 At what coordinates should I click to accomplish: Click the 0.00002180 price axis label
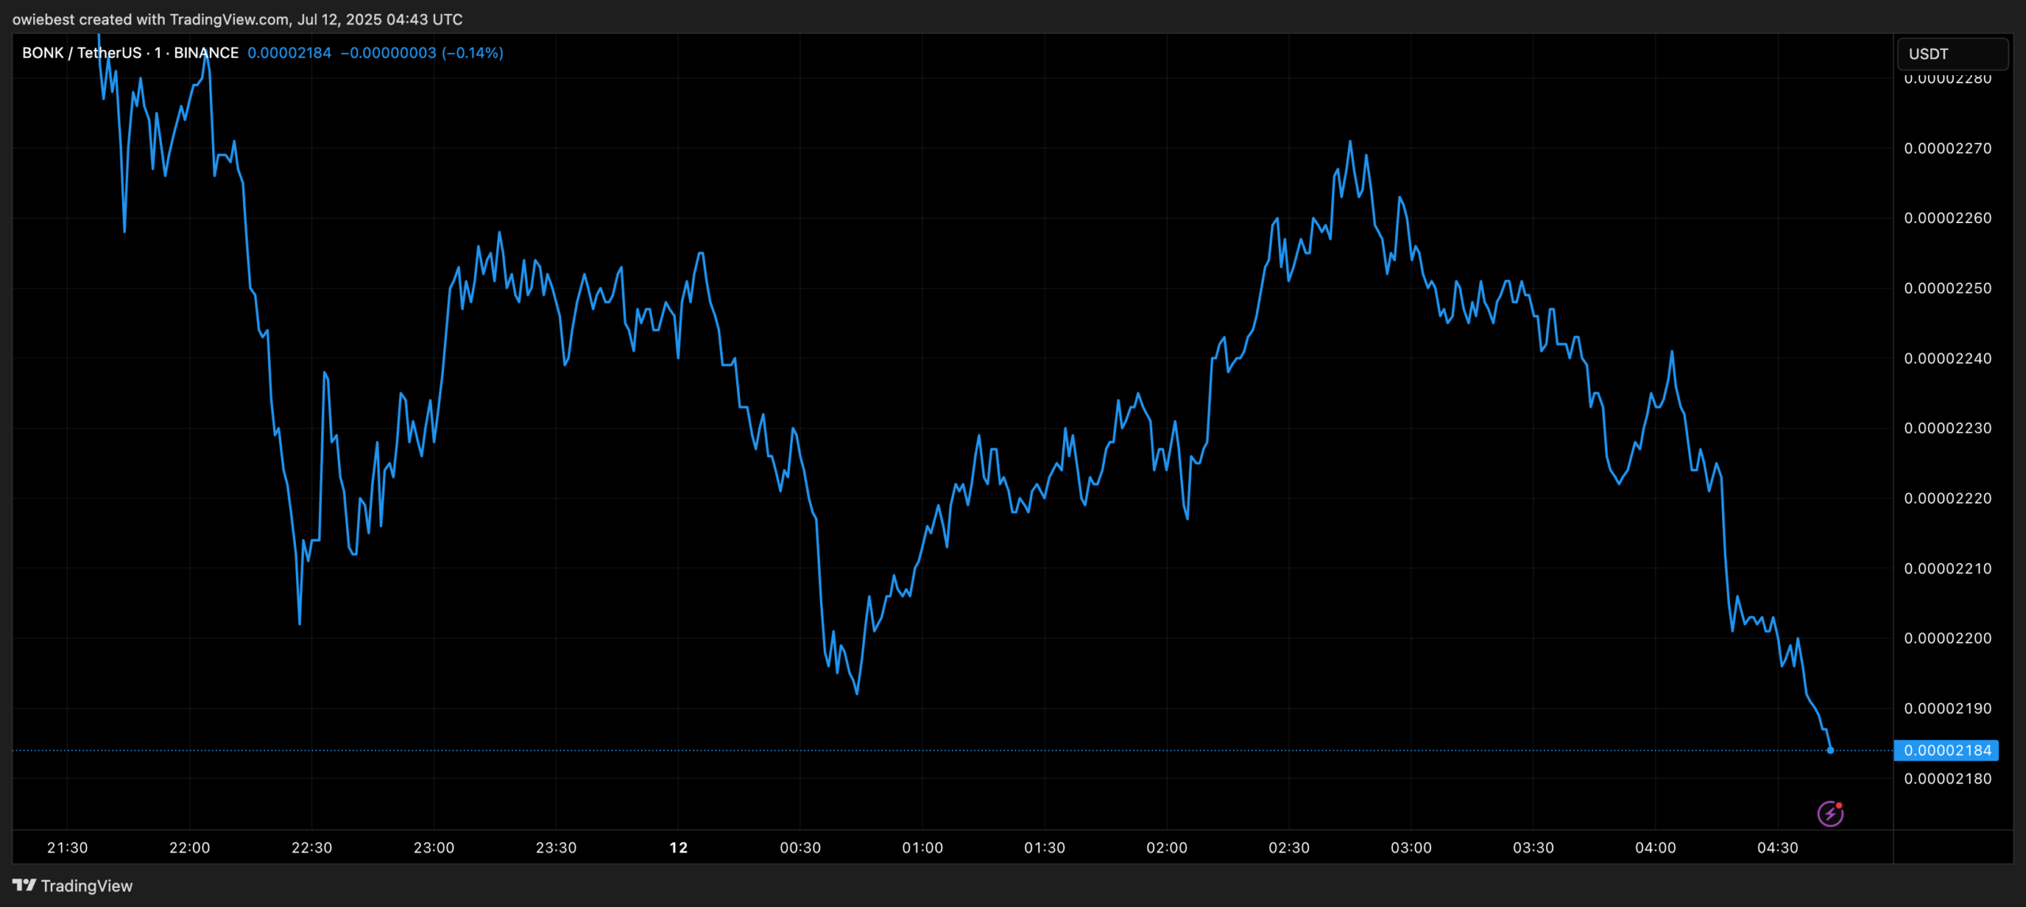pos(1948,779)
